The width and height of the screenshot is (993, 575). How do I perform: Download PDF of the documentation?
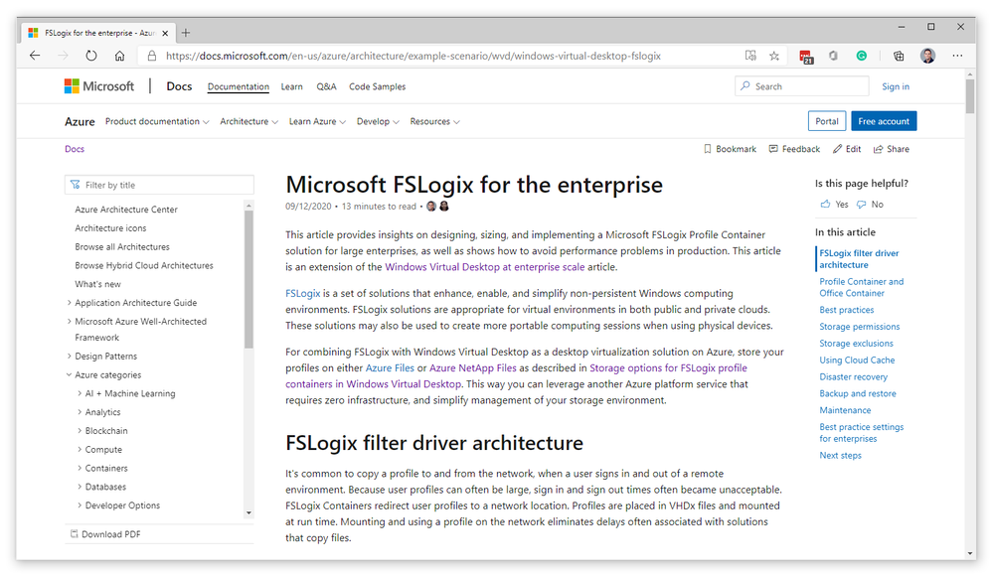(105, 534)
